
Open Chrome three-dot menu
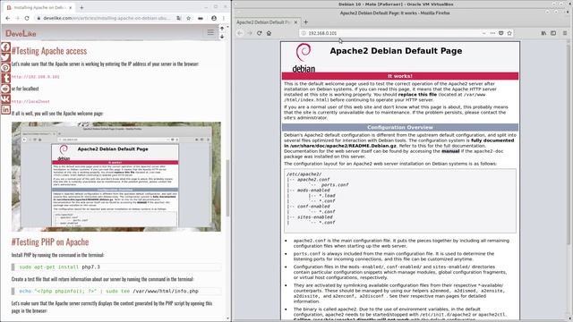coord(224,18)
